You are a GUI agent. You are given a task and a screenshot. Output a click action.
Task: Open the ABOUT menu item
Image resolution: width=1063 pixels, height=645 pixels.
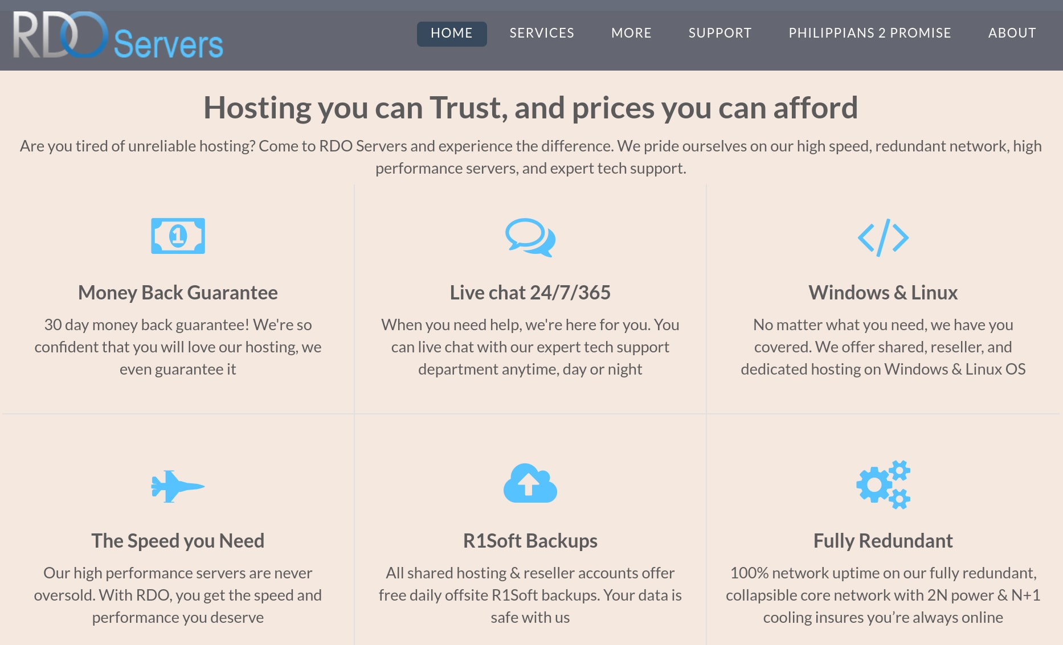point(1012,33)
